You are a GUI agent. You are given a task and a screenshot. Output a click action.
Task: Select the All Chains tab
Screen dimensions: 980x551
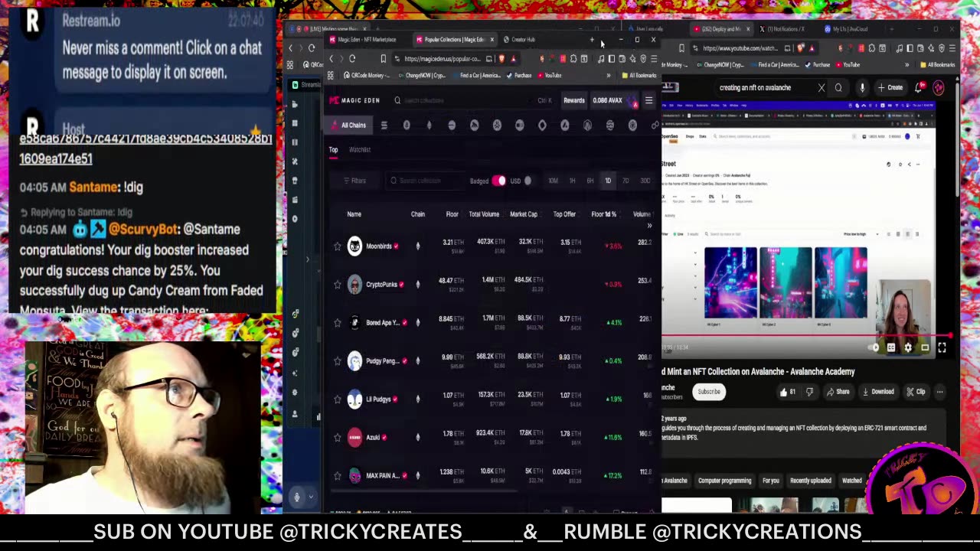coord(348,126)
